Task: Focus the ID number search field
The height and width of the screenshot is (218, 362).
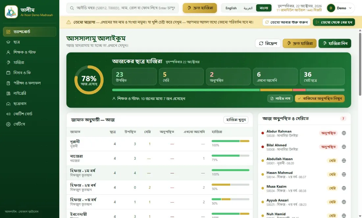Action: (123, 8)
